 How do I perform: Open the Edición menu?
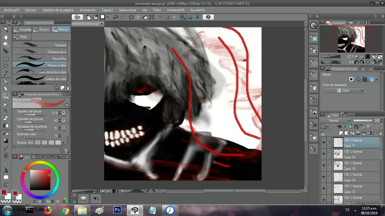tap(30, 10)
